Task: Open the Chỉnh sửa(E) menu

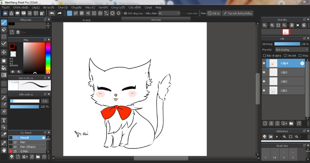Action: click(x=21, y=8)
